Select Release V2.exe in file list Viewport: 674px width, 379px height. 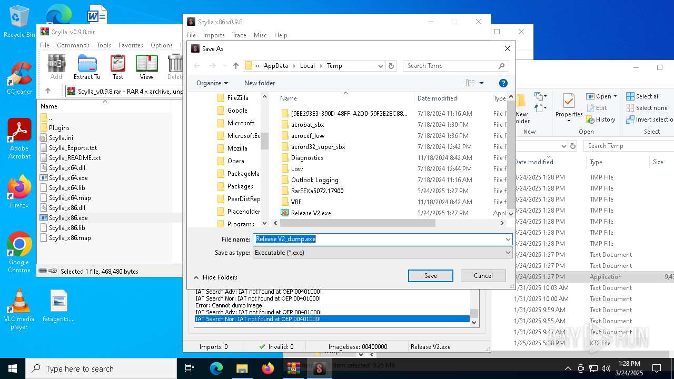click(x=311, y=213)
